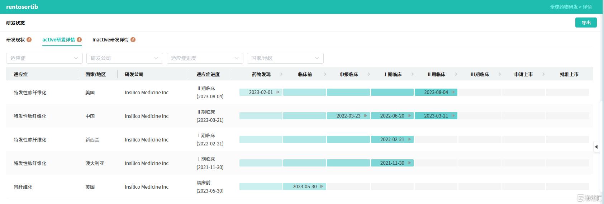Click play arrow on 2022-02-21 bar

[x=409, y=139]
